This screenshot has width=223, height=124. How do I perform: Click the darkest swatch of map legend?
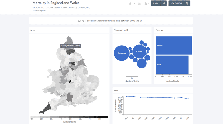103,117
